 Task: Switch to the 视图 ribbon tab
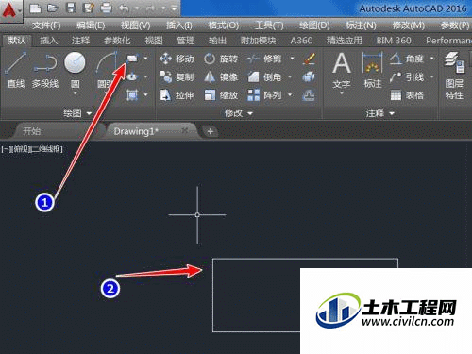[154, 41]
